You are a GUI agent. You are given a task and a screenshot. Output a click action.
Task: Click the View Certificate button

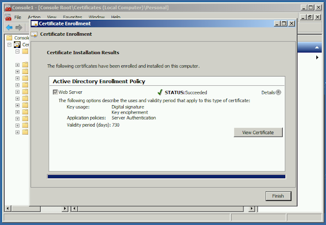click(258, 133)
